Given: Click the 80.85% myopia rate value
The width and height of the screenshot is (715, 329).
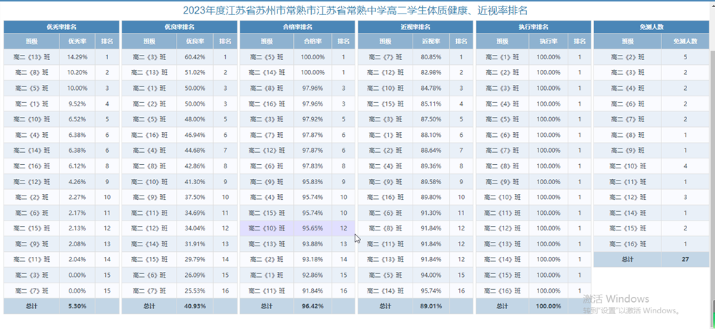Looking at the screenshot, I should 431,57.
